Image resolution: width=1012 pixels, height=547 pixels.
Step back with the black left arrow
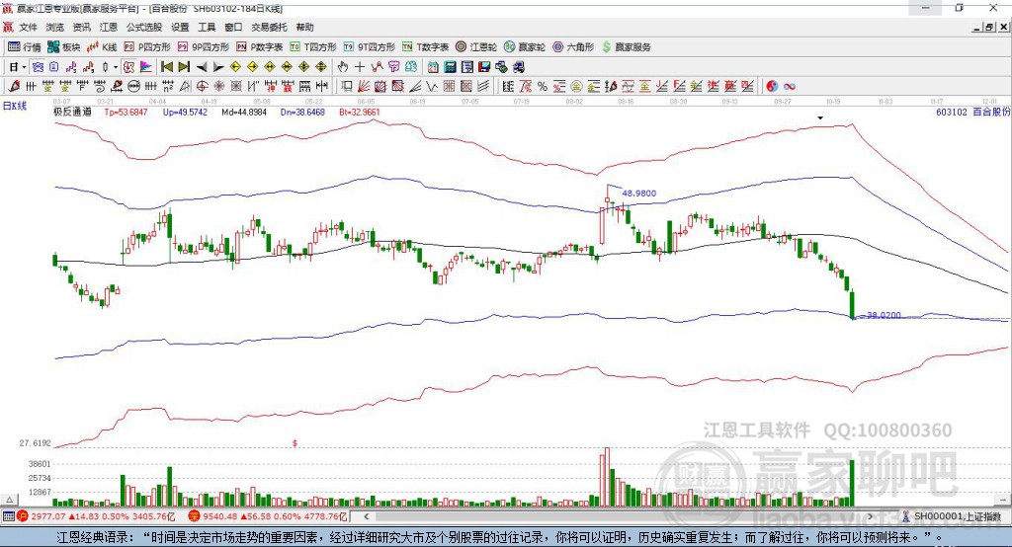tap(202, 67)
